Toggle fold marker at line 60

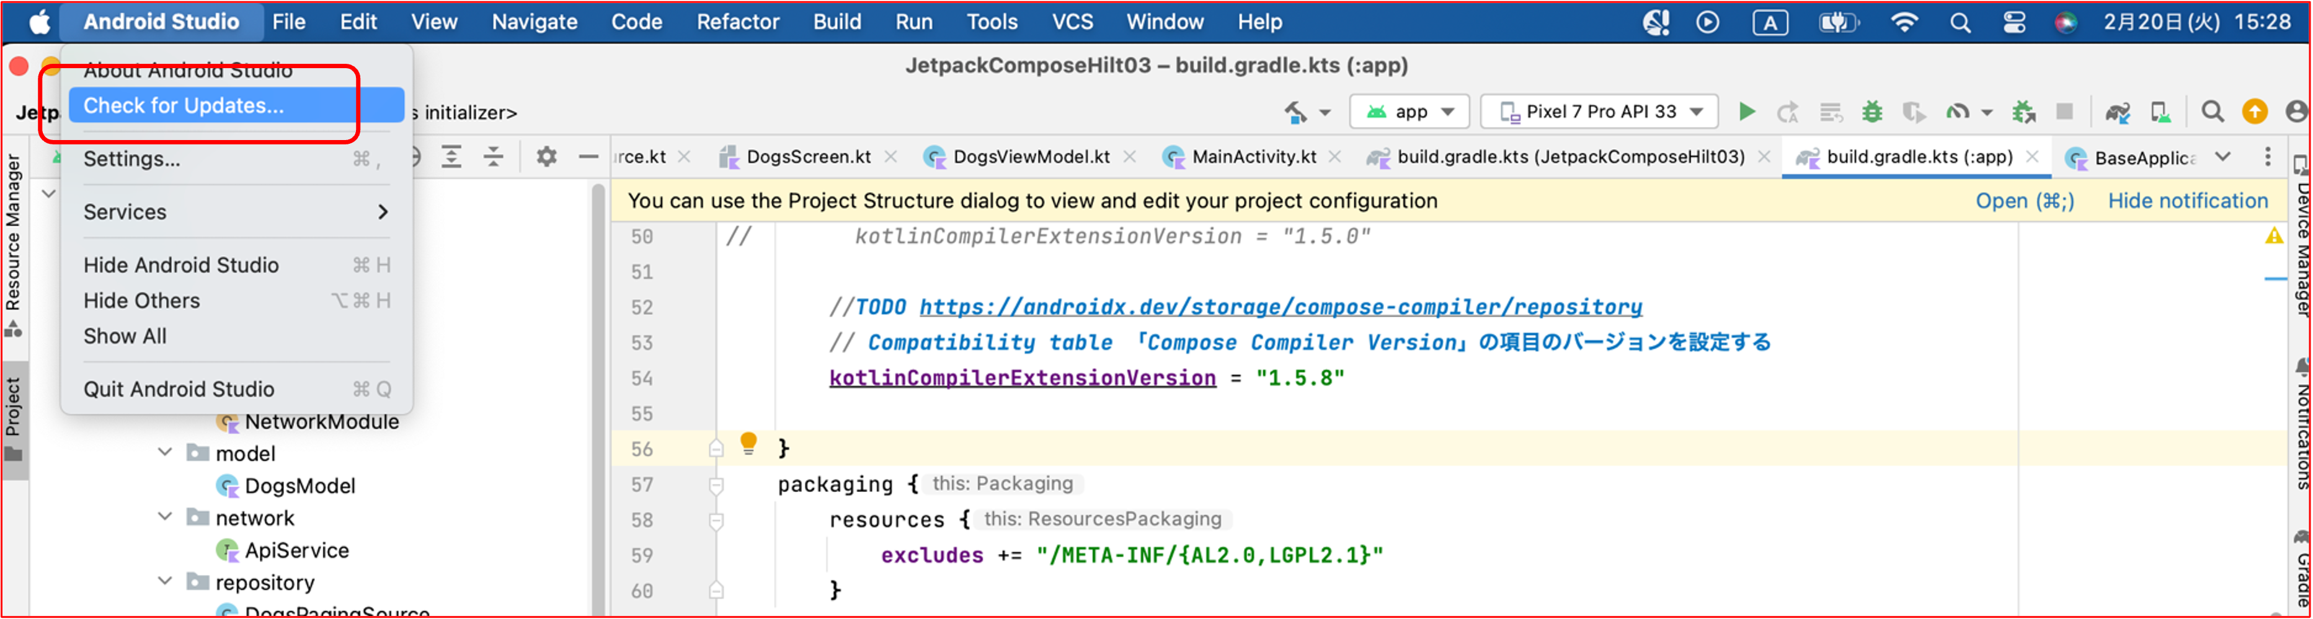716,590
